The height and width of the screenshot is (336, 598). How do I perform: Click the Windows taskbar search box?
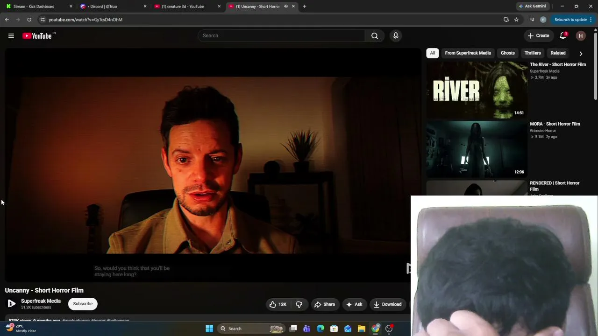click(x=252, y=329)
